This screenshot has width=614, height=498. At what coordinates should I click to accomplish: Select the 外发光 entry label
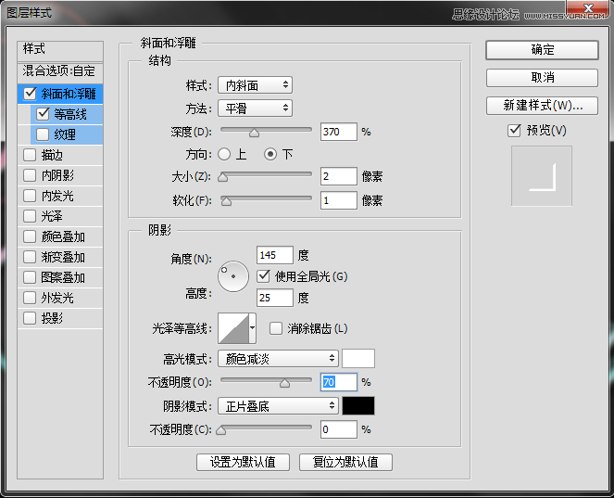coord(57,298)
